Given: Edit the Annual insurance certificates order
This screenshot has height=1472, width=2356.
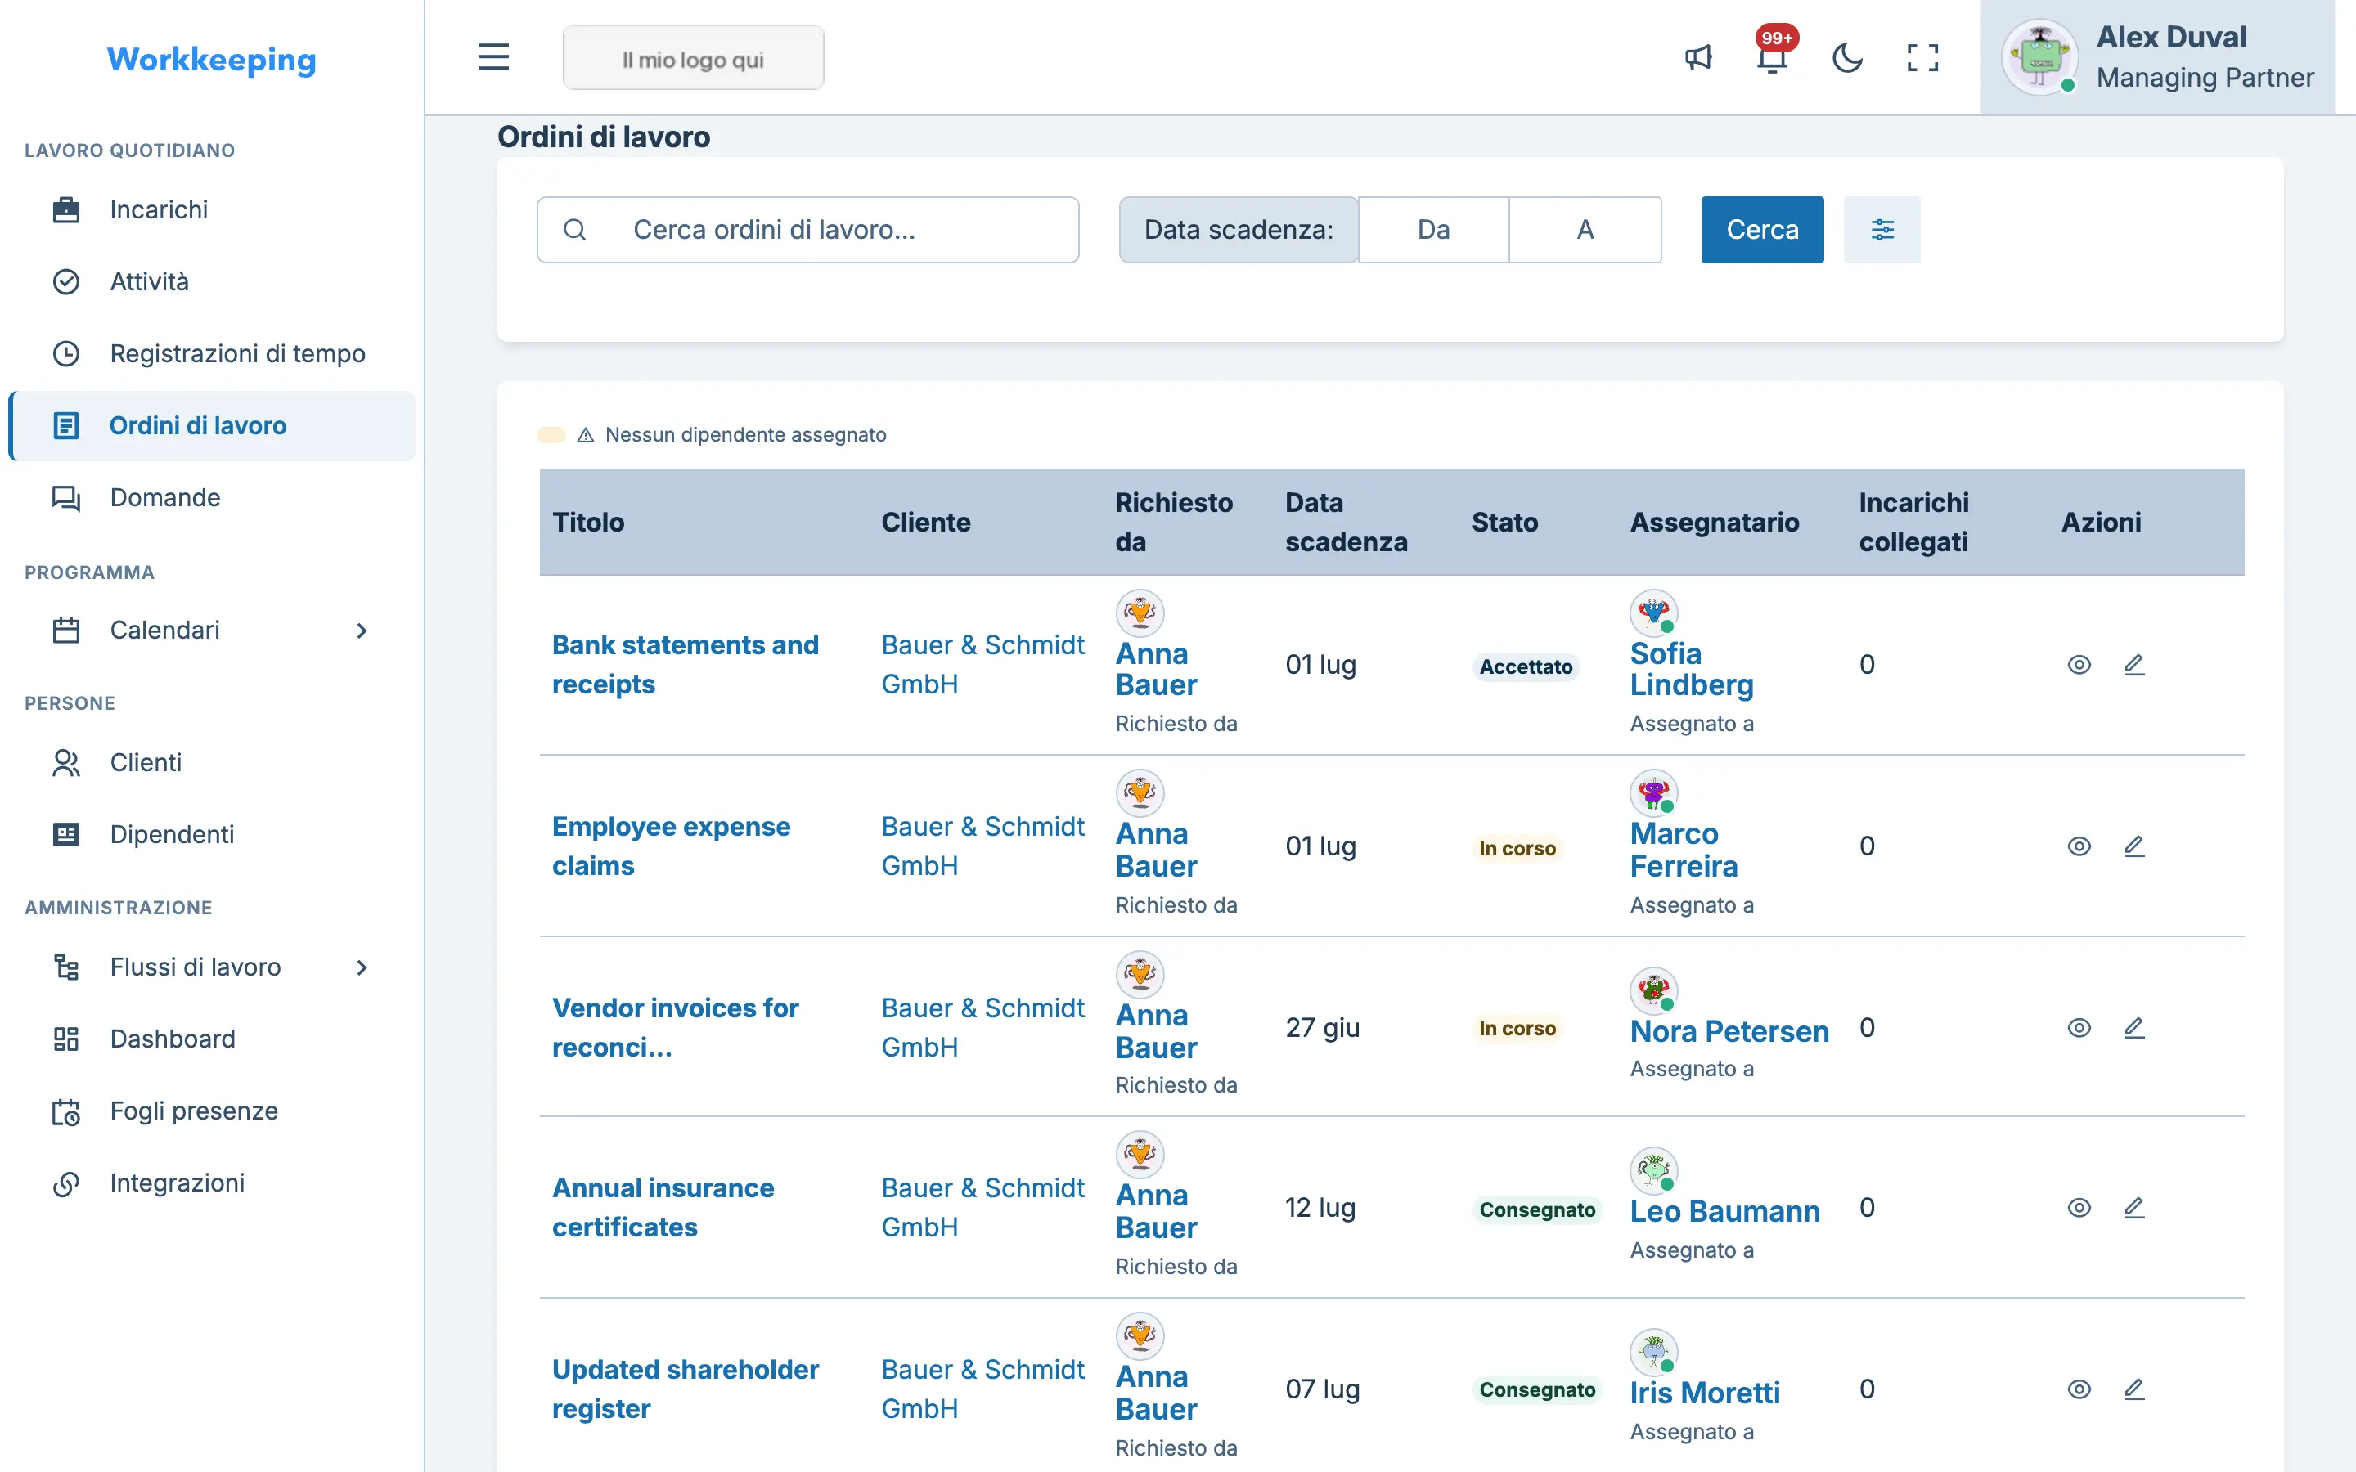Looking at the screenshot, I should (2134, 1207).
